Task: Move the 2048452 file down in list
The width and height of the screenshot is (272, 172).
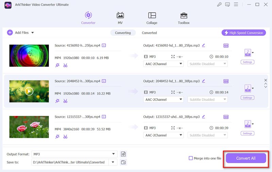Action: pyautogui.click(x=266, y=87)
